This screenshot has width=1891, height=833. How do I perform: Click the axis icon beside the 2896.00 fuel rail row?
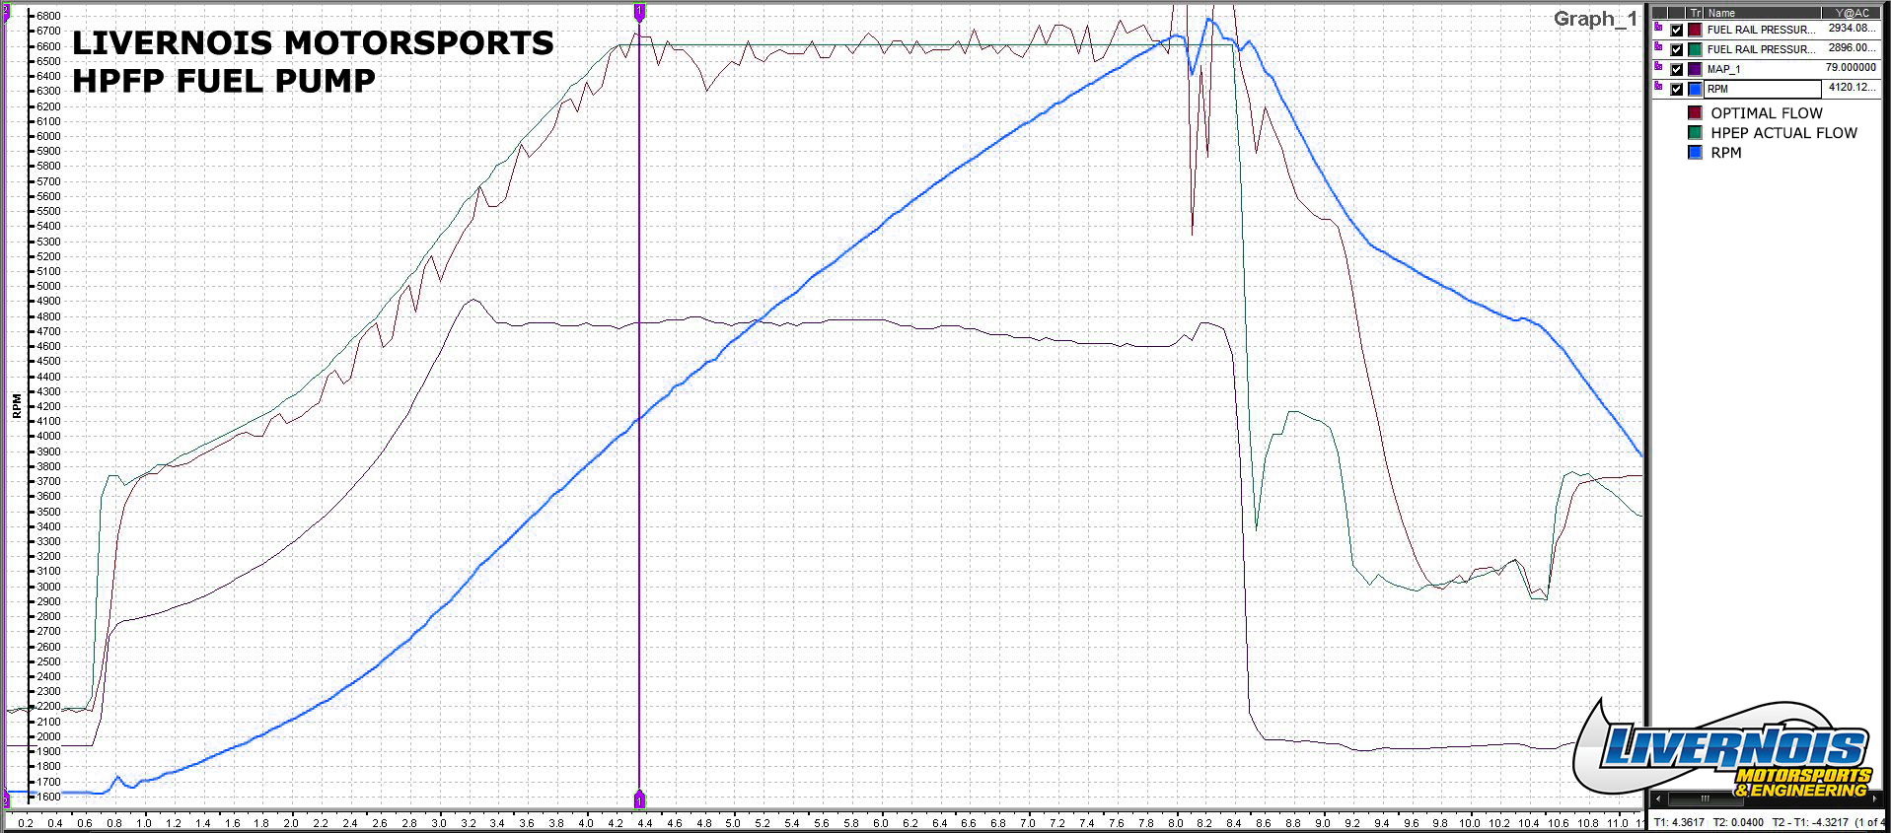tap(1659, 48)
